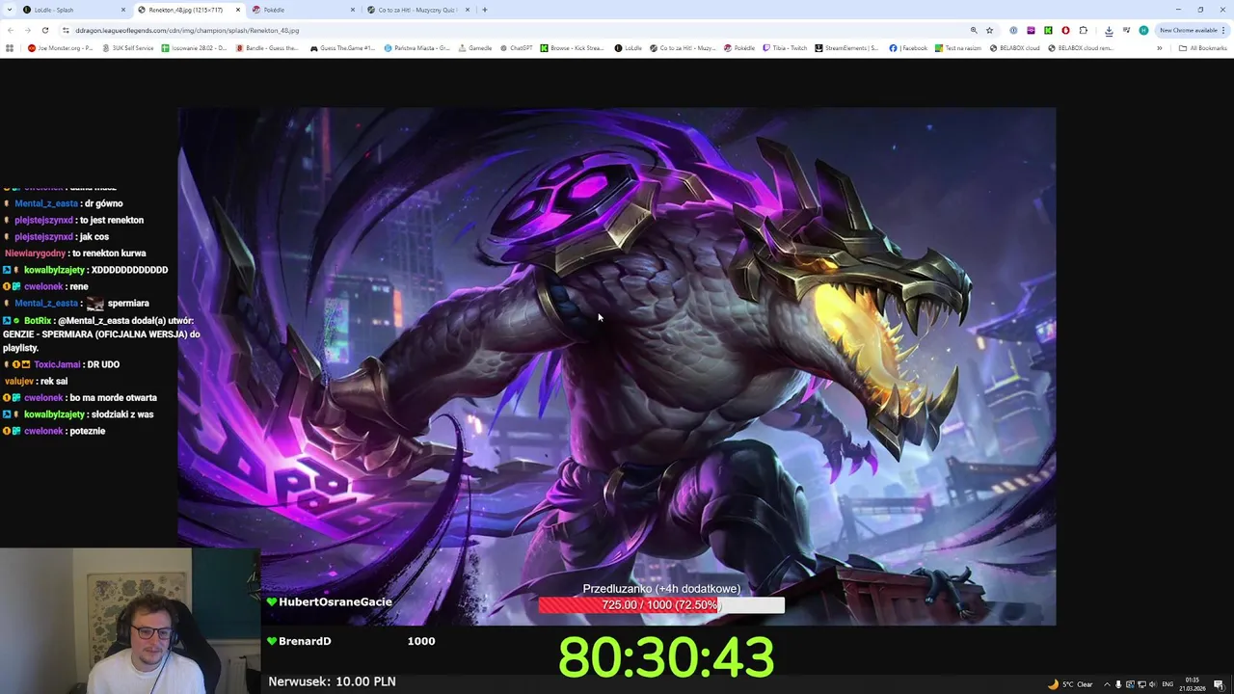Open the media control toolbar icon
1234x694 pixels.
[1126, 30]
